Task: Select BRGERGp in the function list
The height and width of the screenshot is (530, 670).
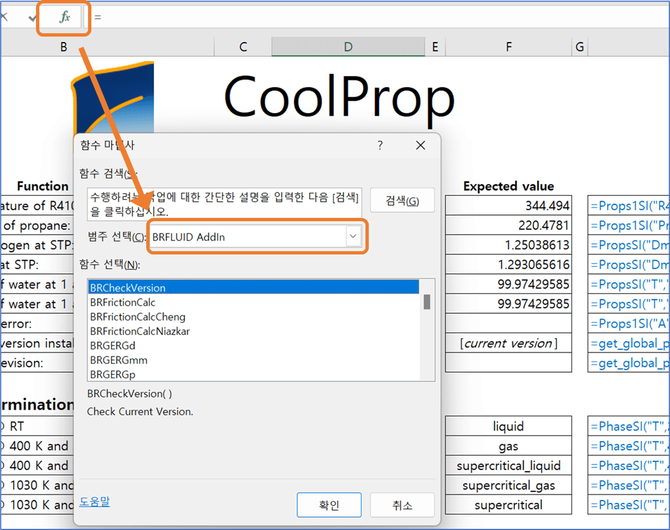Action: [x=253, y=374]
